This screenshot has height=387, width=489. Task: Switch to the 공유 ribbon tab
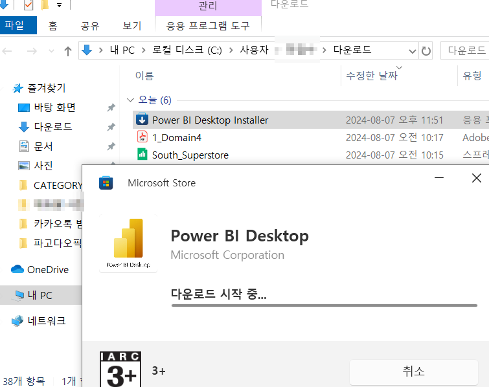coord(90,25)
